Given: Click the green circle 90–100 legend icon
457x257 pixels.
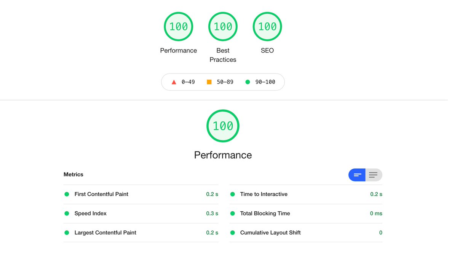Looking at the screenshot, I should [248, 82].
